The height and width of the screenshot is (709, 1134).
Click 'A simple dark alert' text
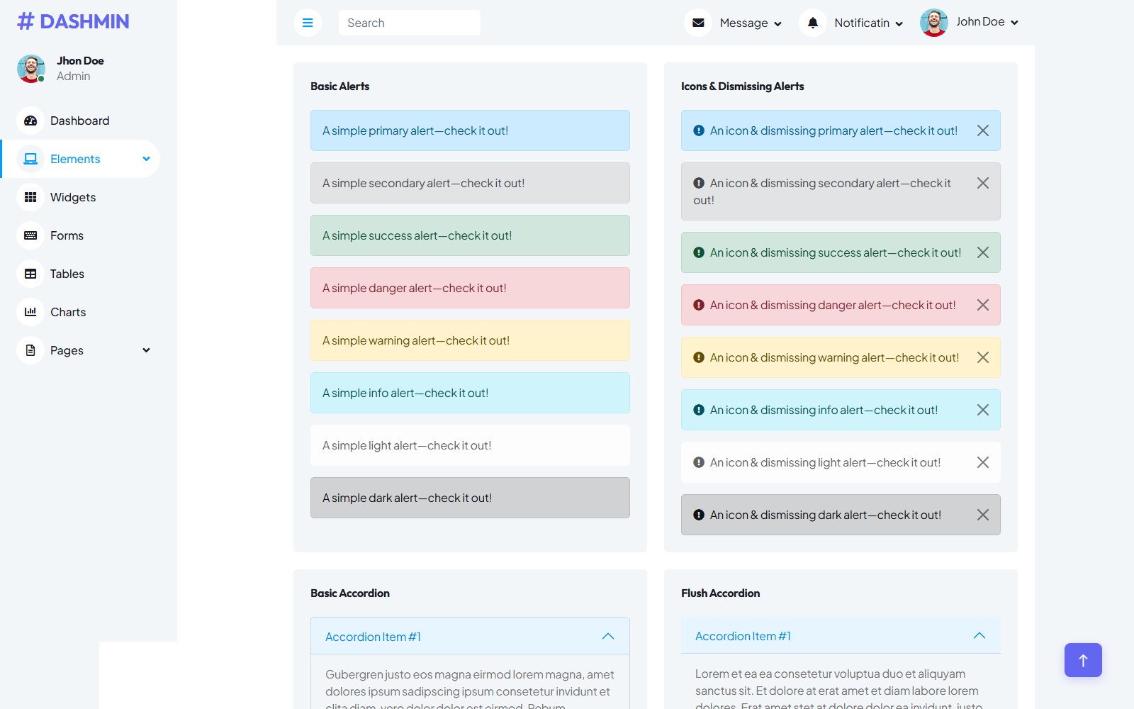[x=407, y=498]
